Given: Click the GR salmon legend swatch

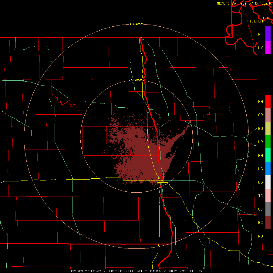Looking at the screenshot, I should pyautogui.click(x=268, y=115).
